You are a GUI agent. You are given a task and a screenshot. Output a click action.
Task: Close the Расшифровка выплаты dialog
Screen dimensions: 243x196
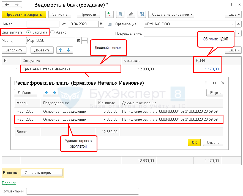(x=223, y=83)
